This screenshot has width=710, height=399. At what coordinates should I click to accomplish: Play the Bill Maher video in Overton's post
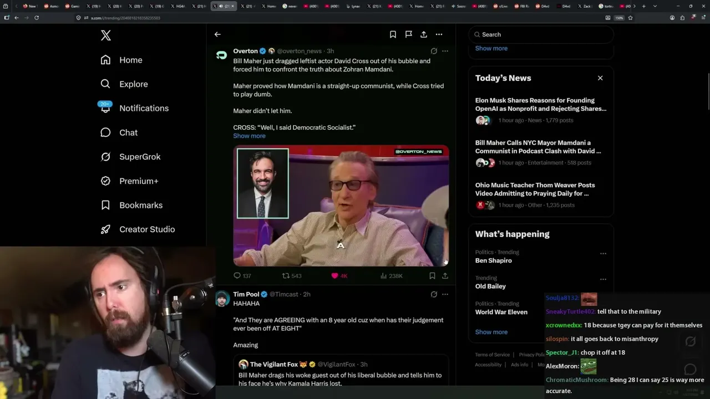[x=341, y=206]
